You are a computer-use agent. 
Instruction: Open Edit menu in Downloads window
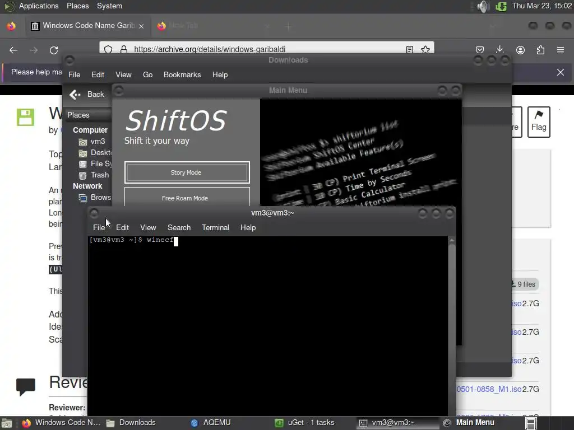pos(98,74)
